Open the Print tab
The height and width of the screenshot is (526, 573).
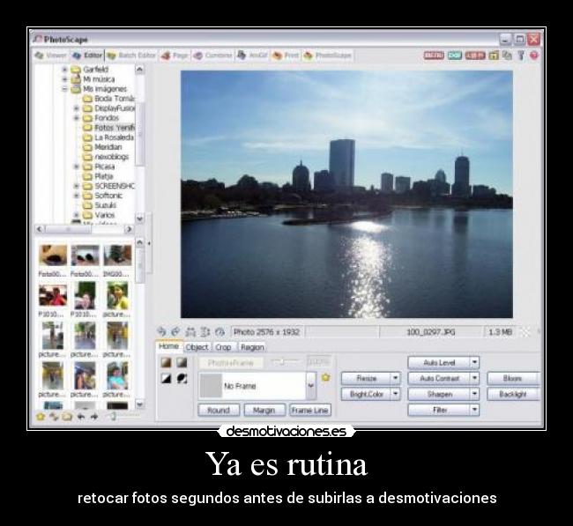pyautogui.click(x=286, y=56)
